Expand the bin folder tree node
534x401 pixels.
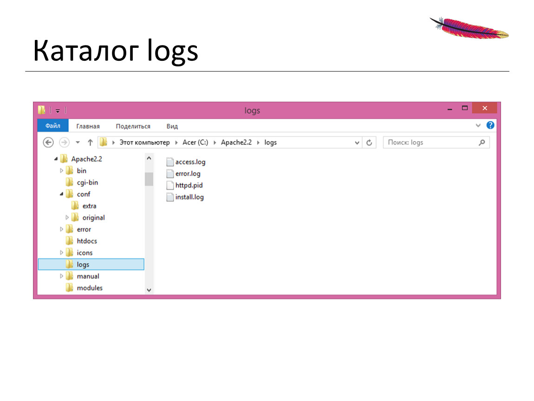click(61, 171)
